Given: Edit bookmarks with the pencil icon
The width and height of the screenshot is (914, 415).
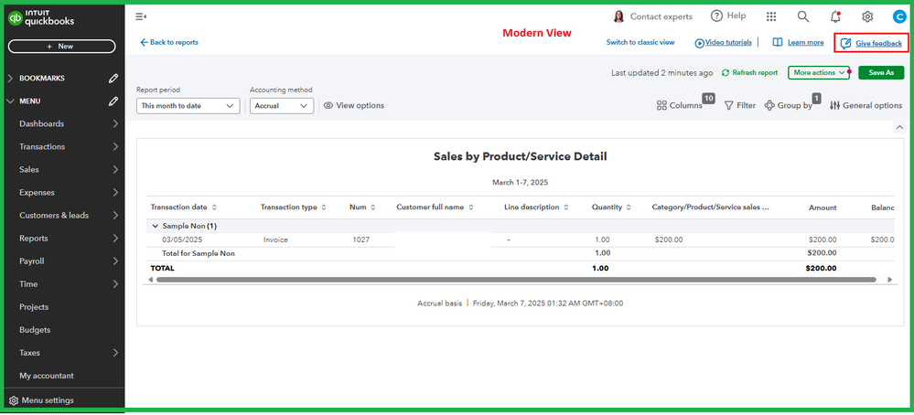Looking at the screenshot, I should [x=113, y=78].
